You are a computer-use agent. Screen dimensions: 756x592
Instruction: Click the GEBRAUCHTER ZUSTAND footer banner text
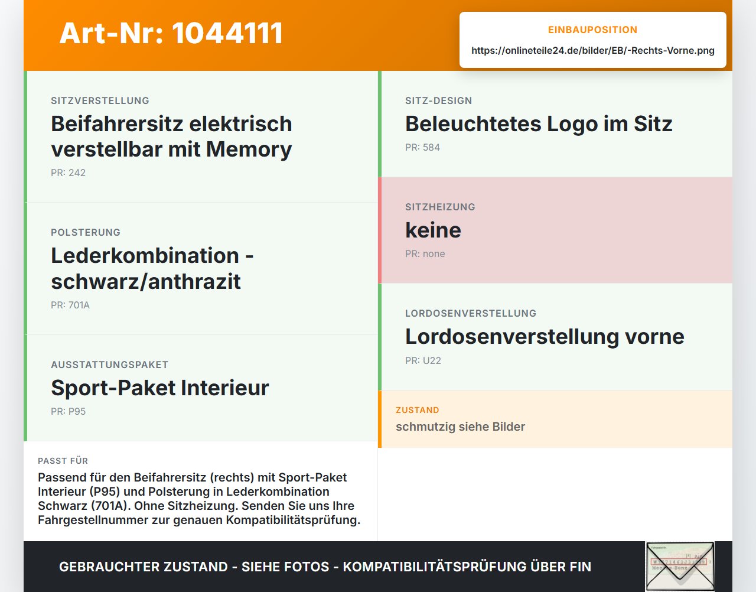click(325, 567)
